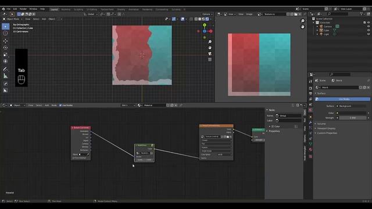The width and height of the screenshot is (372, 209).
Task: Open the Material properties tab icon
Action: 310,150
